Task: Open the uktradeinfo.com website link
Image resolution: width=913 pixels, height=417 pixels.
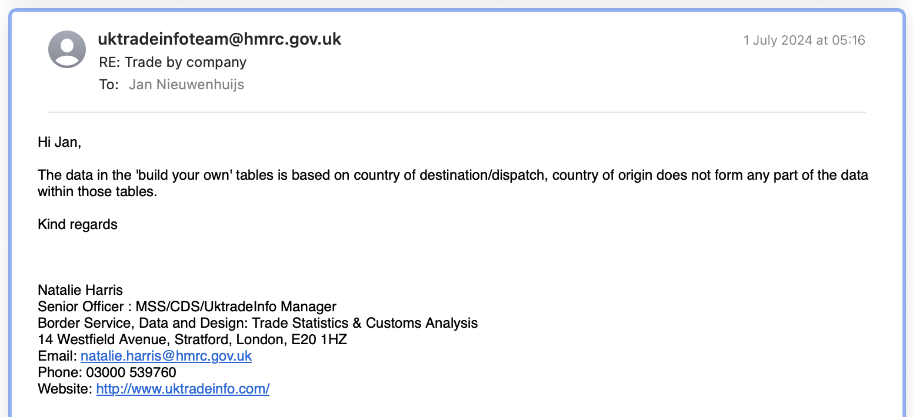Action: [x=183, y=389]
